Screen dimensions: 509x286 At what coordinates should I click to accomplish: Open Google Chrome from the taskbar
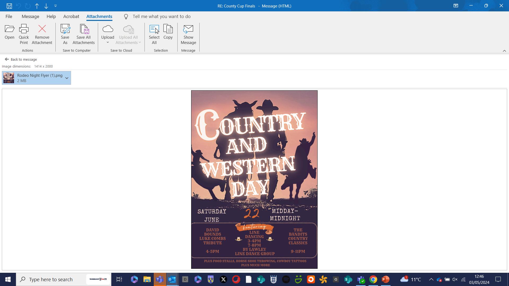[373, 279]
